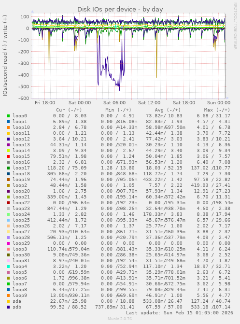Screen dimensions: 240x324
Task: Select the loop16 legend label
Action: (x=21, y=162)
